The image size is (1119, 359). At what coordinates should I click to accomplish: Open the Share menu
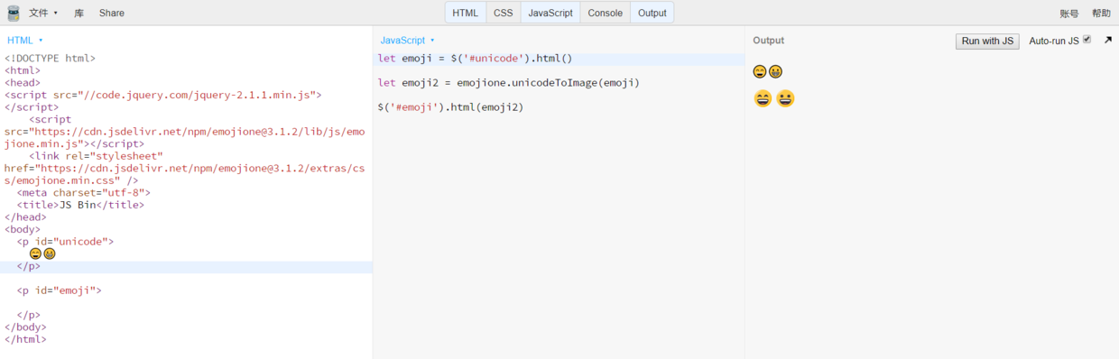click(112, 13)
